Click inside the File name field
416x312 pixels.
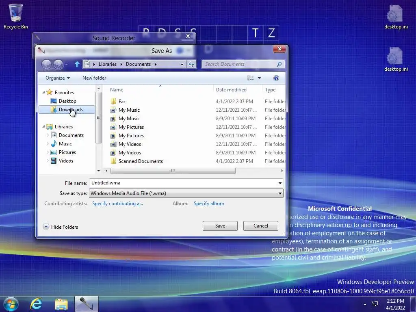183,183
